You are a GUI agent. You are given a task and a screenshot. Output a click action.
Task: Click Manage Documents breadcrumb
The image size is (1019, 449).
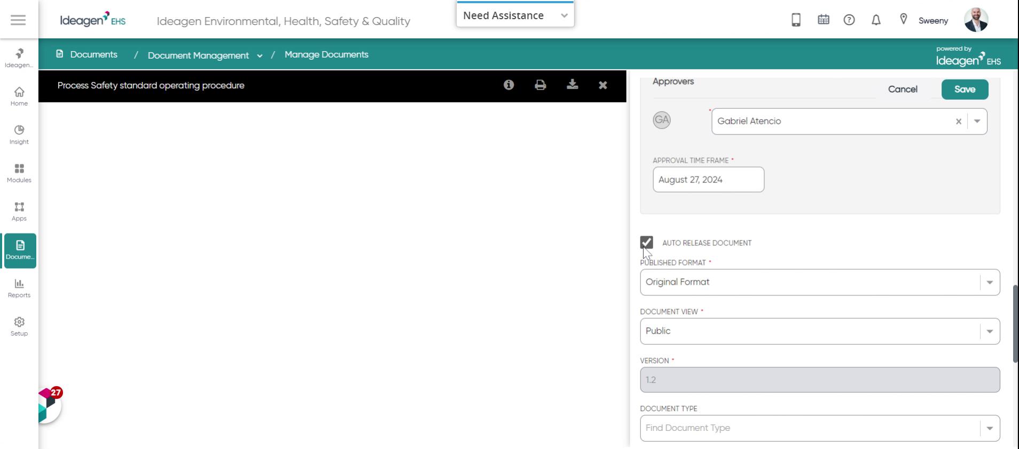click(x=326, y=54)
